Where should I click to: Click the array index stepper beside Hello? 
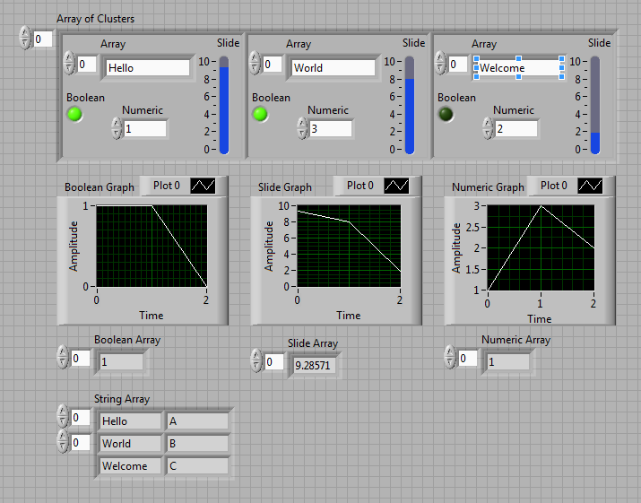click(x=69, y=63)
